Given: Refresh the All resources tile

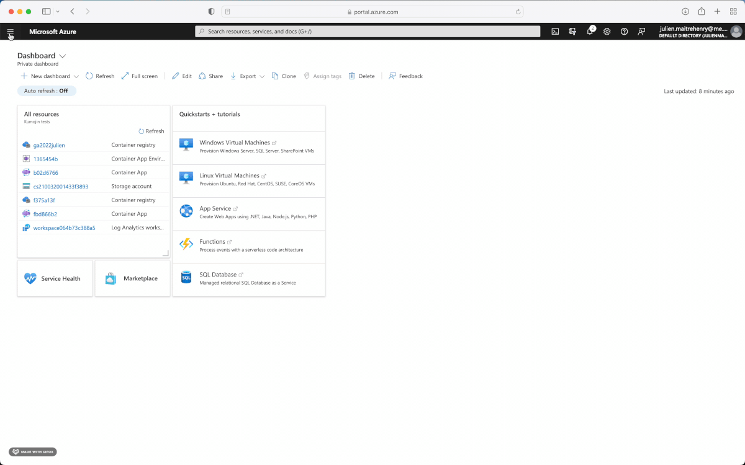Looking at the screenshot, I should (x=151, y=131).
